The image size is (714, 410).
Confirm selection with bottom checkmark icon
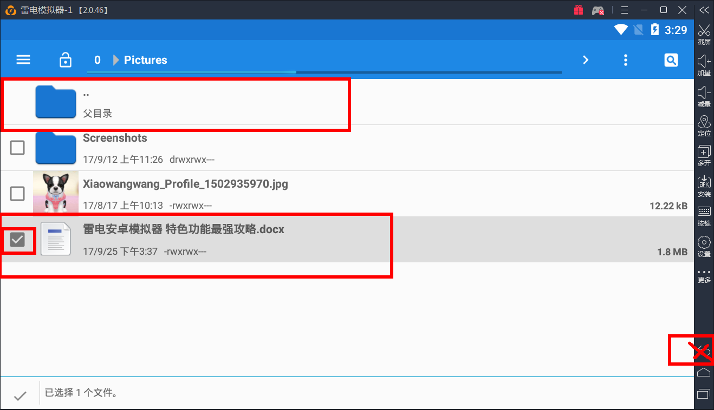coord(20,396)
